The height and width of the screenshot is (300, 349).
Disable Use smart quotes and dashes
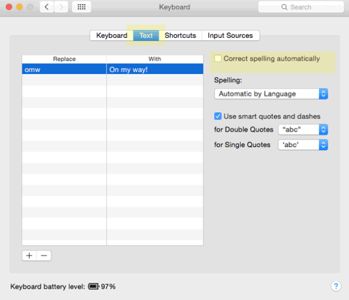pyautogui.click(x=218, y=116)
